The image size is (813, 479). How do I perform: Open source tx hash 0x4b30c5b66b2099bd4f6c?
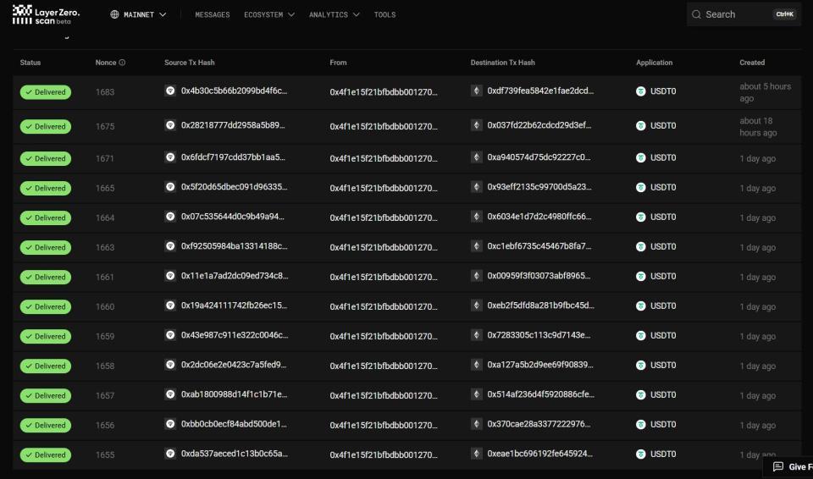tap(234, 91)
